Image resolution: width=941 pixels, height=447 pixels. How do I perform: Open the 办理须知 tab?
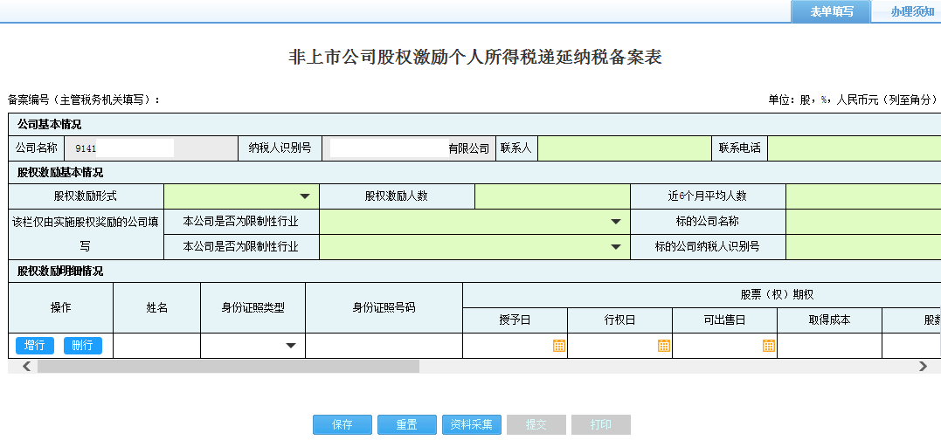click(911, 11)
